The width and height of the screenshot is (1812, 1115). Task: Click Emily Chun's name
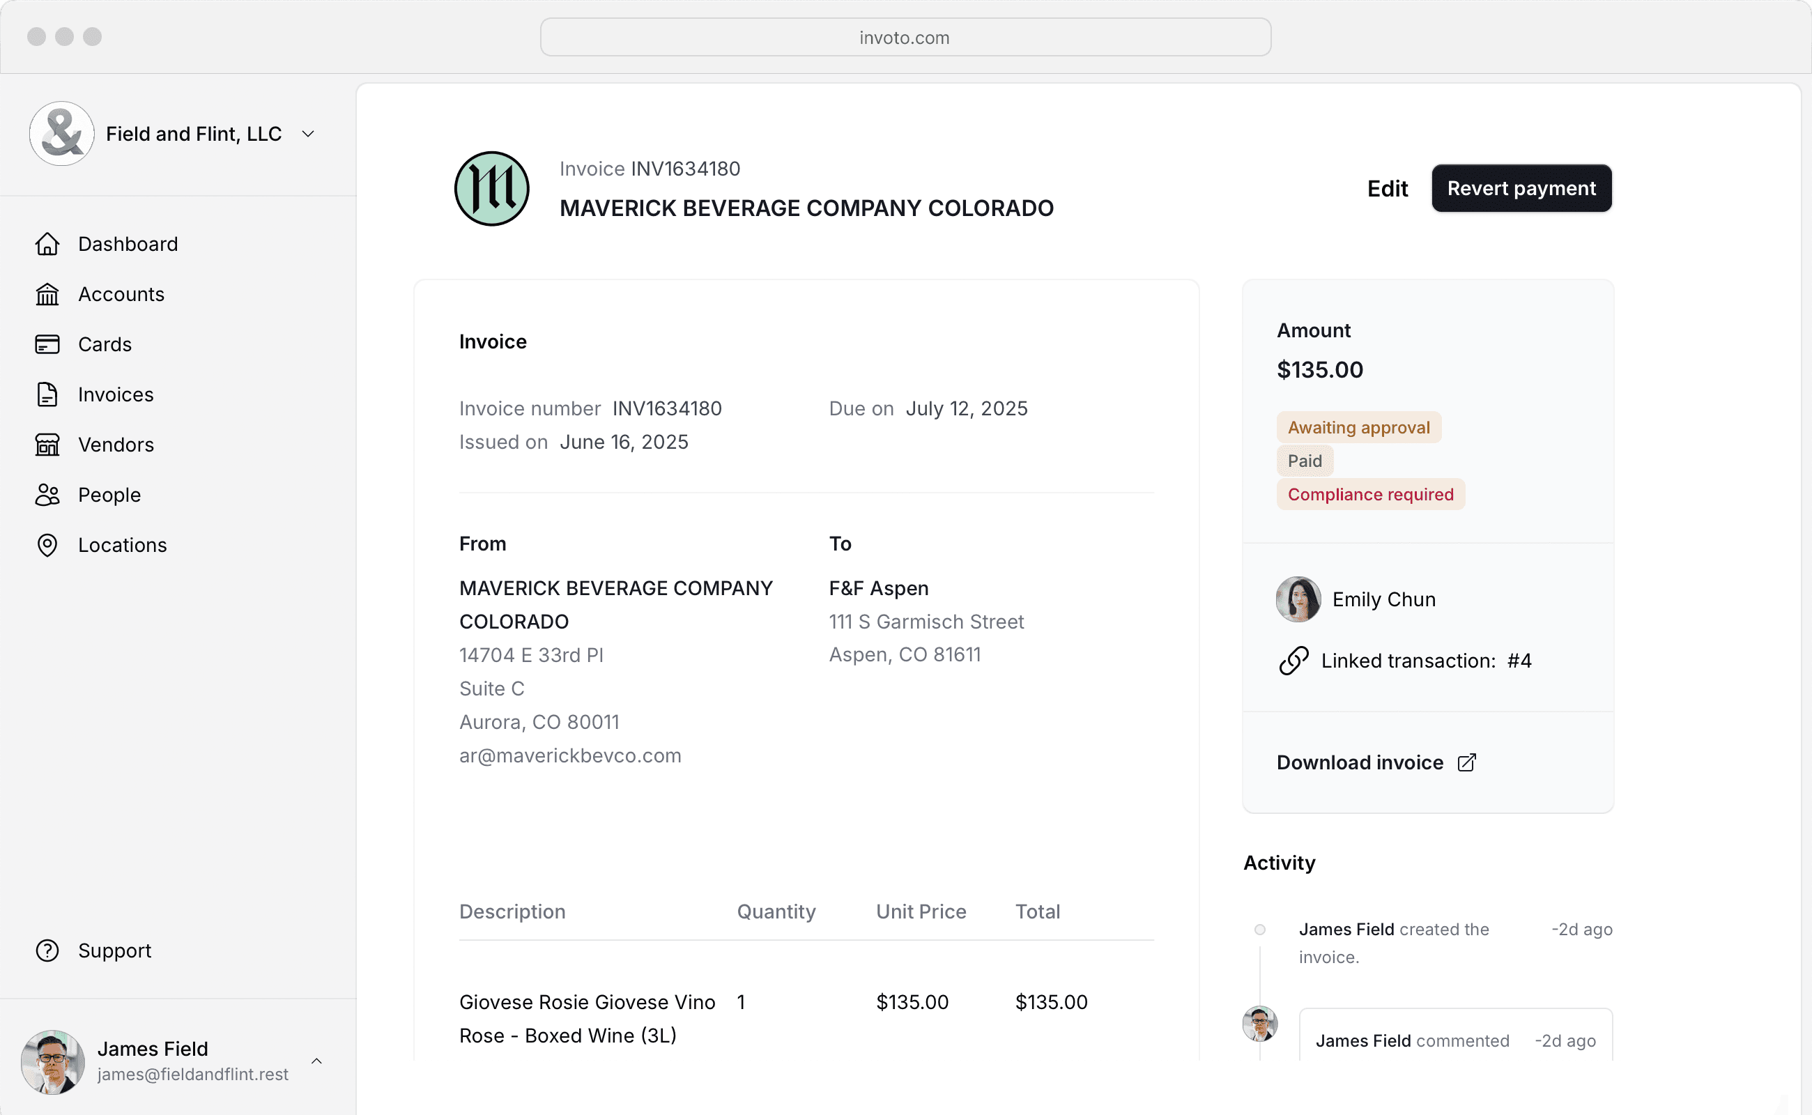1384,599
